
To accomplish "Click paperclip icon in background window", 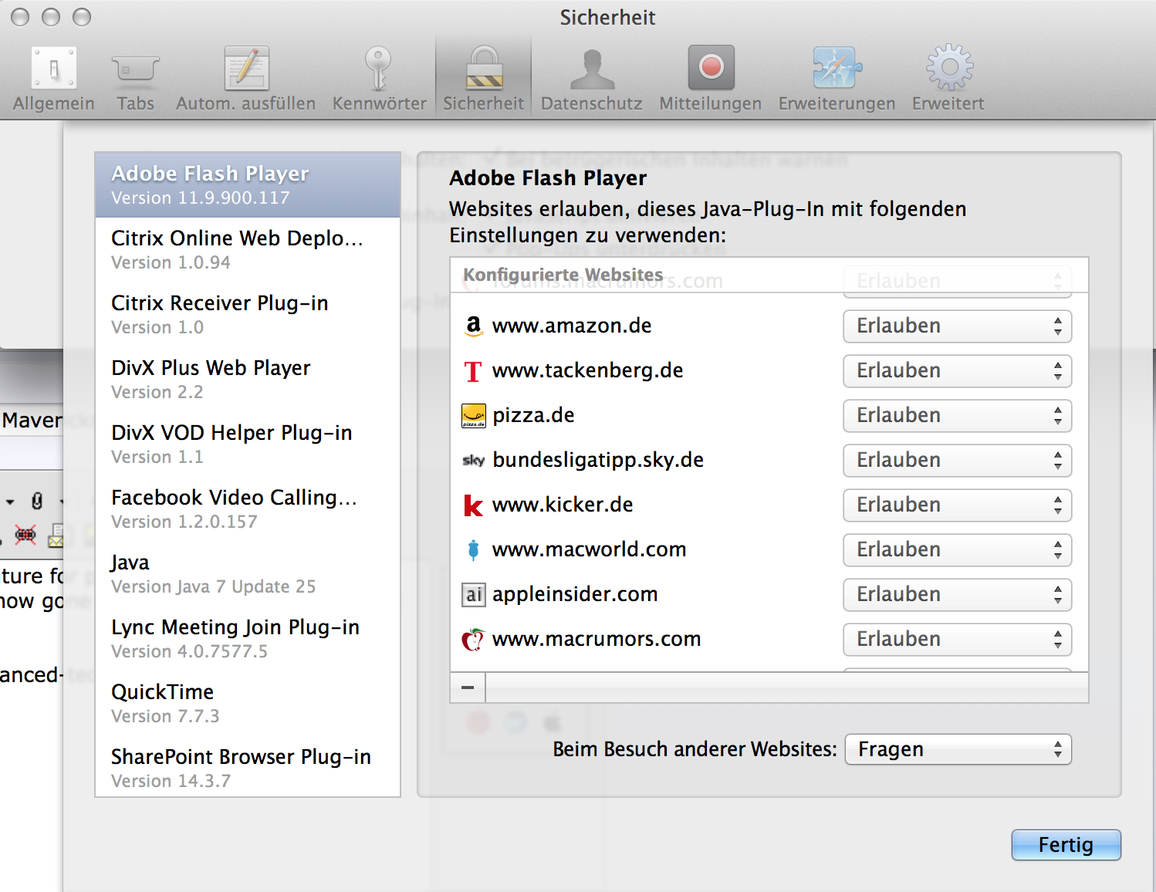I will coord(36,502).
